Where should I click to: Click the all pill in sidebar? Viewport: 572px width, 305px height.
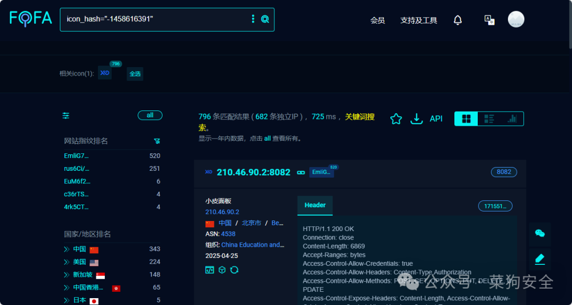(150, 115)
